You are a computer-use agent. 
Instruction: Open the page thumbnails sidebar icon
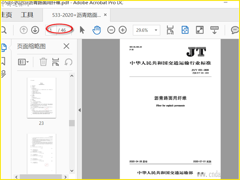[x=4, y=48]
